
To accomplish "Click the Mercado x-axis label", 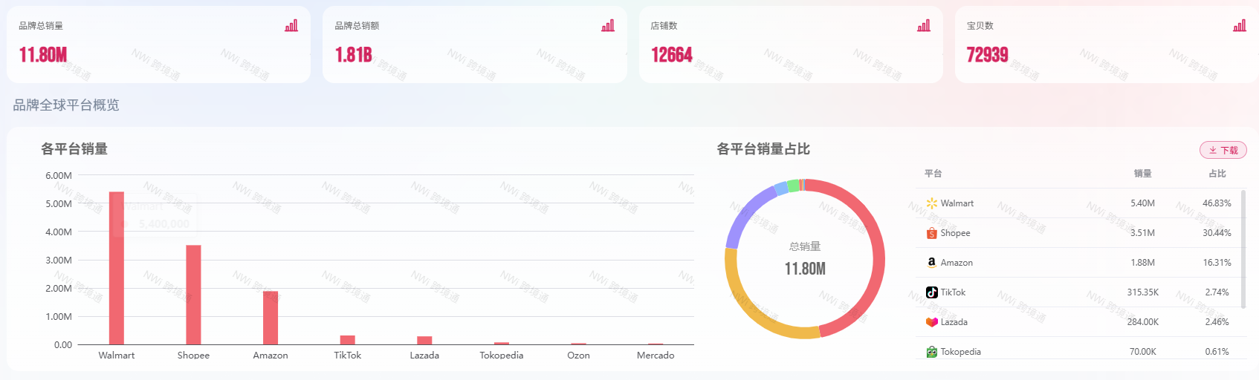I will [656, 356].
